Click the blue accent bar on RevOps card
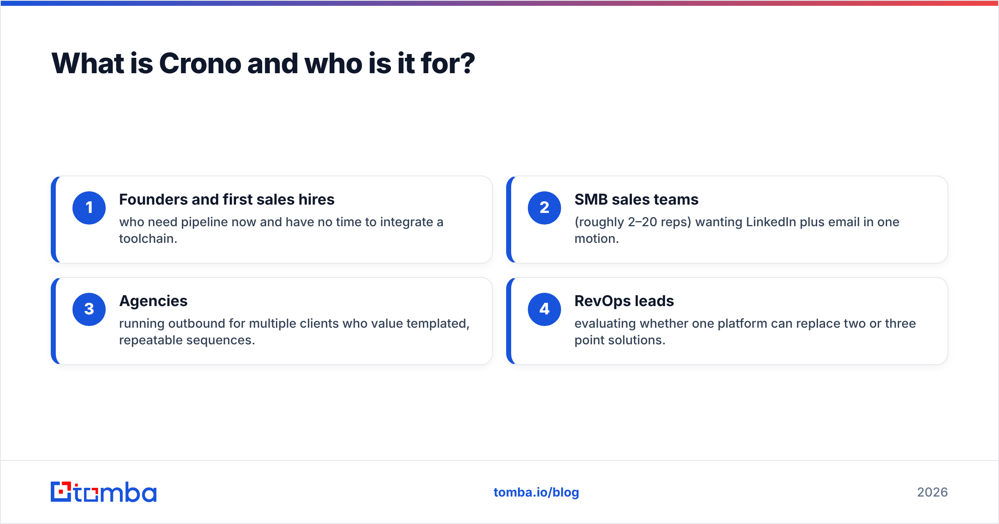 [x=509, y=321]
